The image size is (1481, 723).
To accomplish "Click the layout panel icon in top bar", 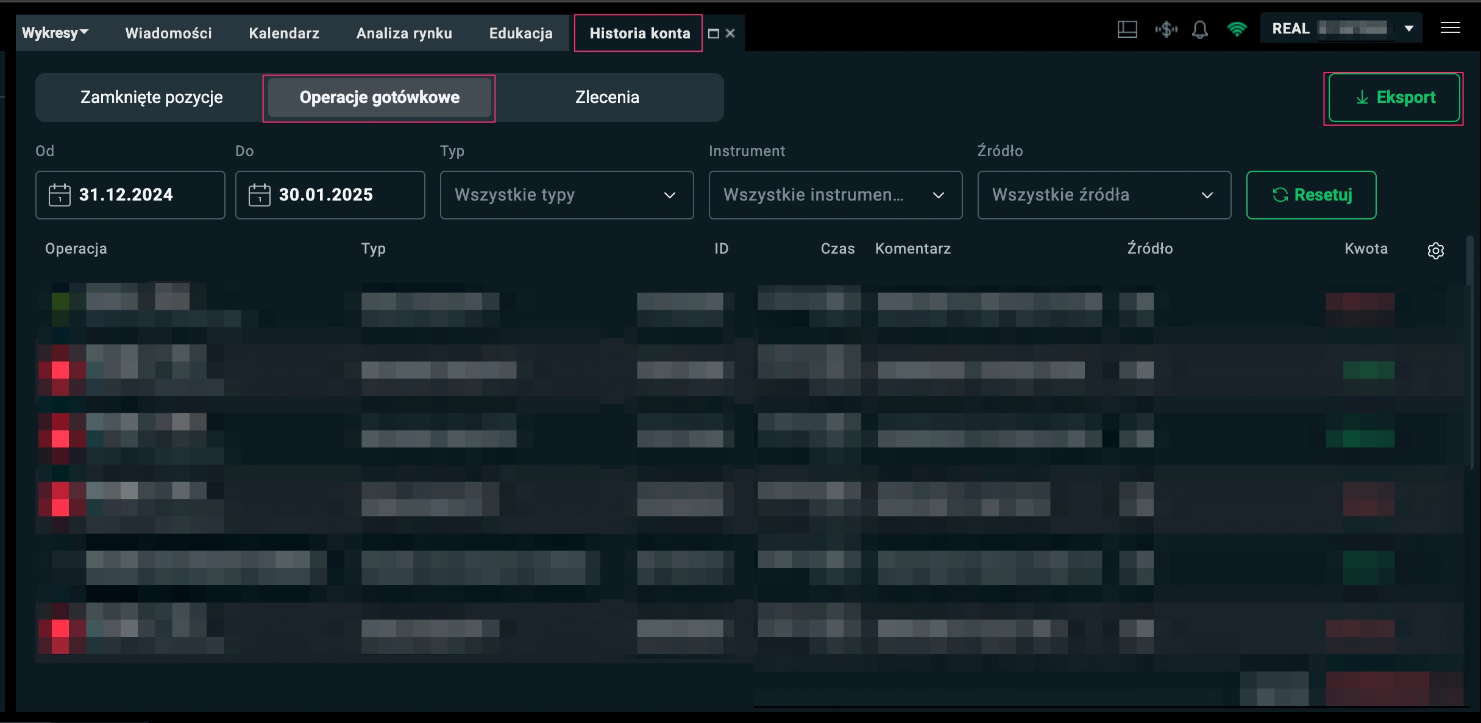I will point(1127,29).
